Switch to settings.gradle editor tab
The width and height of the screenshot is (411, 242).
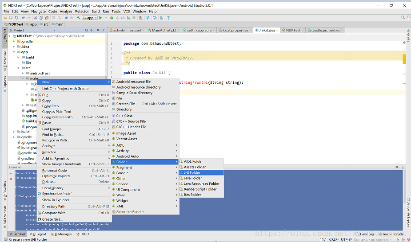199,30
